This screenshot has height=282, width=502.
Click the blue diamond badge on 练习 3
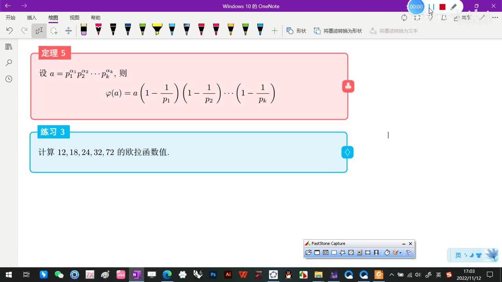(x=347, y=152)
